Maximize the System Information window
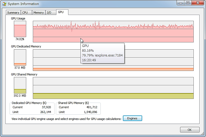This screenshot has height=137, width=206. click(188, 3)
